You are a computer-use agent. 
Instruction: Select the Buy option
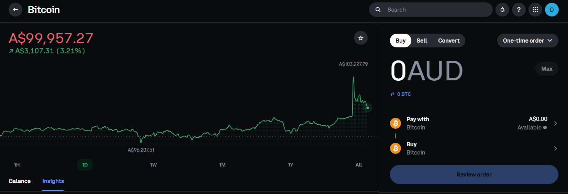pyautogui.click(x=401, y=41)
